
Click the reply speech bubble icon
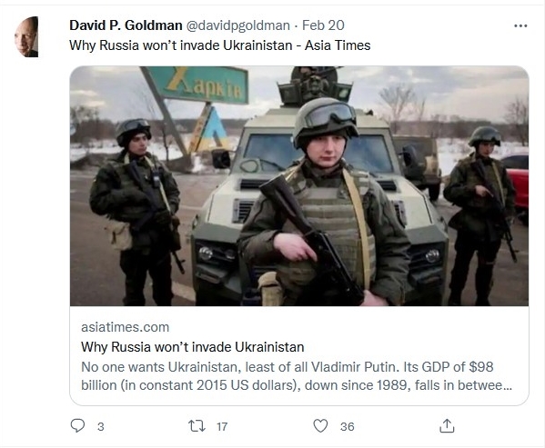pyautogui.click(x=77, y=426)
